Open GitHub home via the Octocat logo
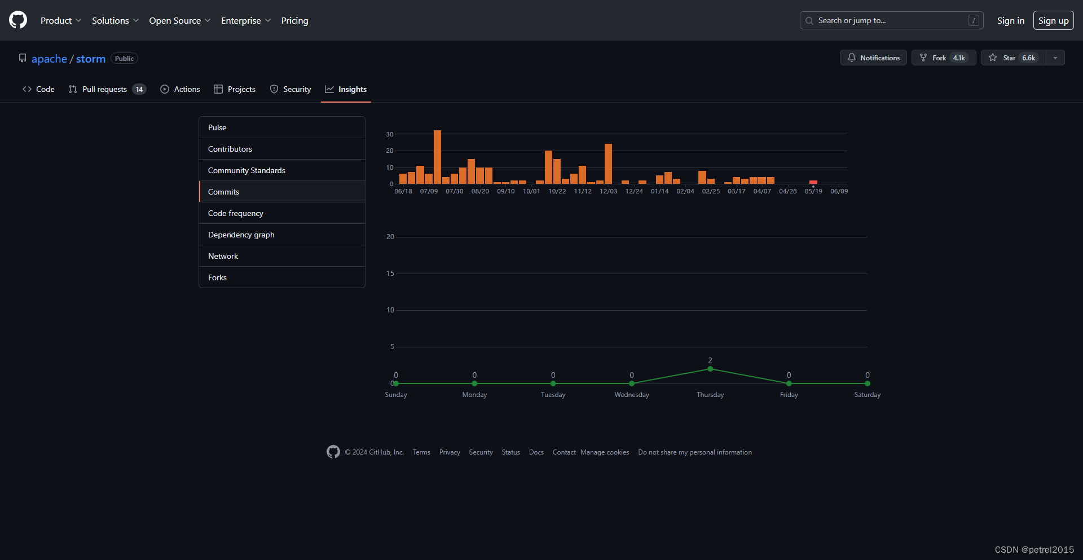Screen dimensions: 1083x560 coord(18,20)
